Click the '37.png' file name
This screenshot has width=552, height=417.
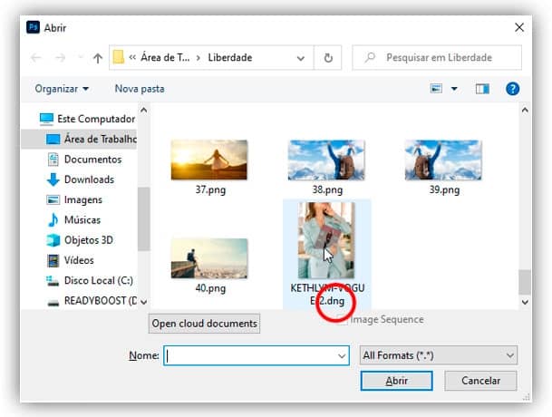(210, 189)
